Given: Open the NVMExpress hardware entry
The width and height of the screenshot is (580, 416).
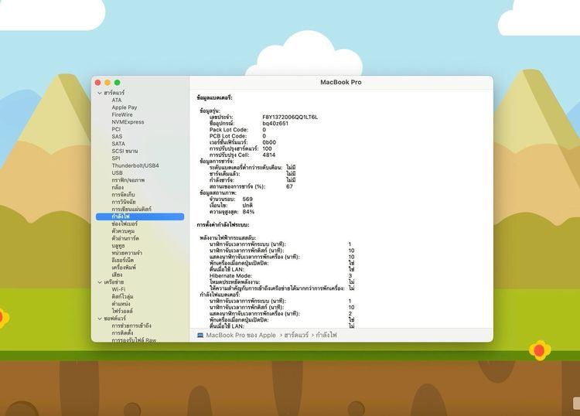Looking at the screenshot, I should [x=128, y=122].
